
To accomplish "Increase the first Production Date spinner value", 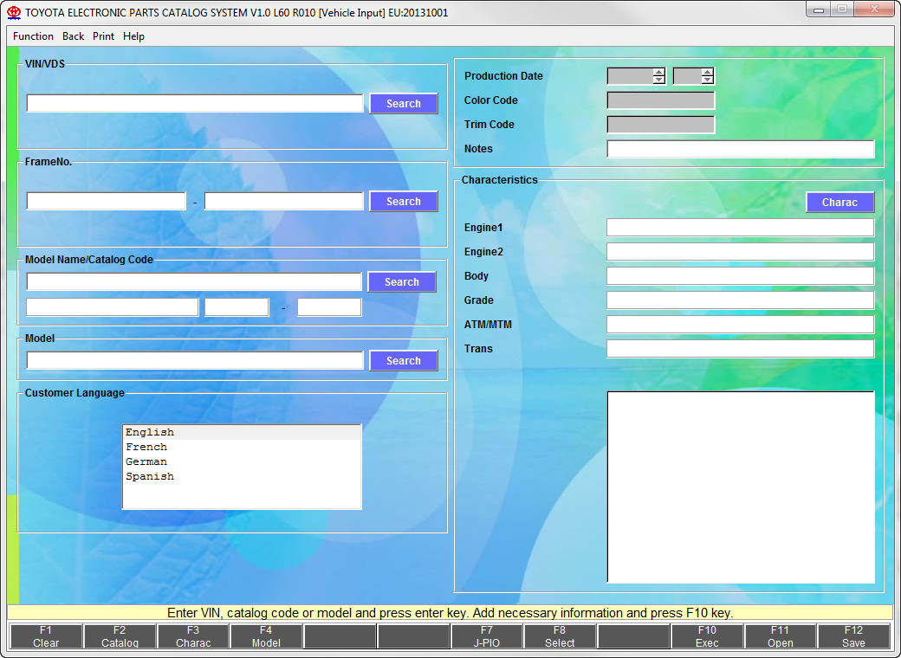I will coord(658,72).
